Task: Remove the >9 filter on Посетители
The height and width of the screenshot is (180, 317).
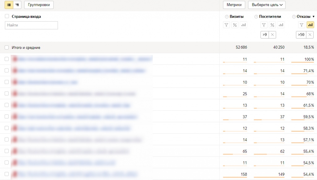Action: click(x=272, y=35)
